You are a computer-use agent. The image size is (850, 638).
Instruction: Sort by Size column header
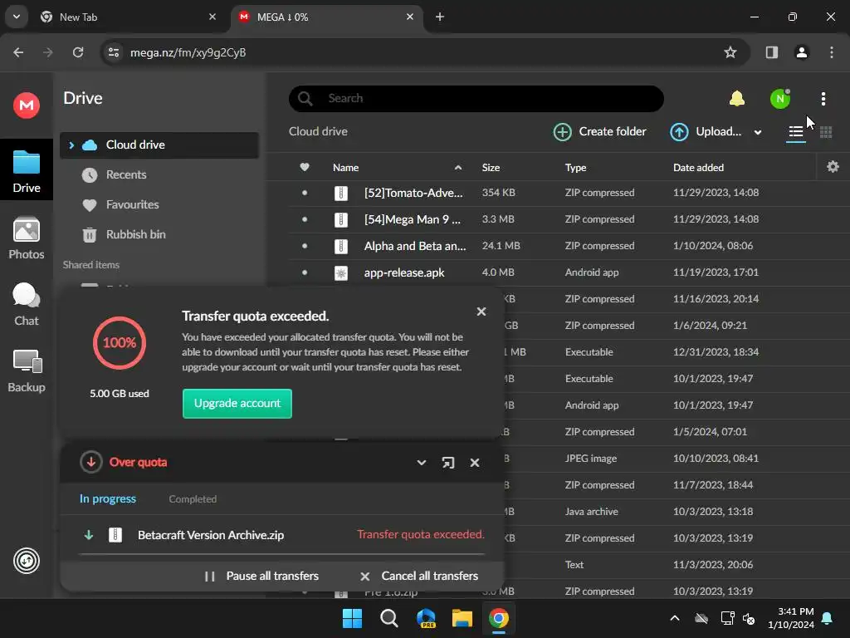click(x=491, y=168)
